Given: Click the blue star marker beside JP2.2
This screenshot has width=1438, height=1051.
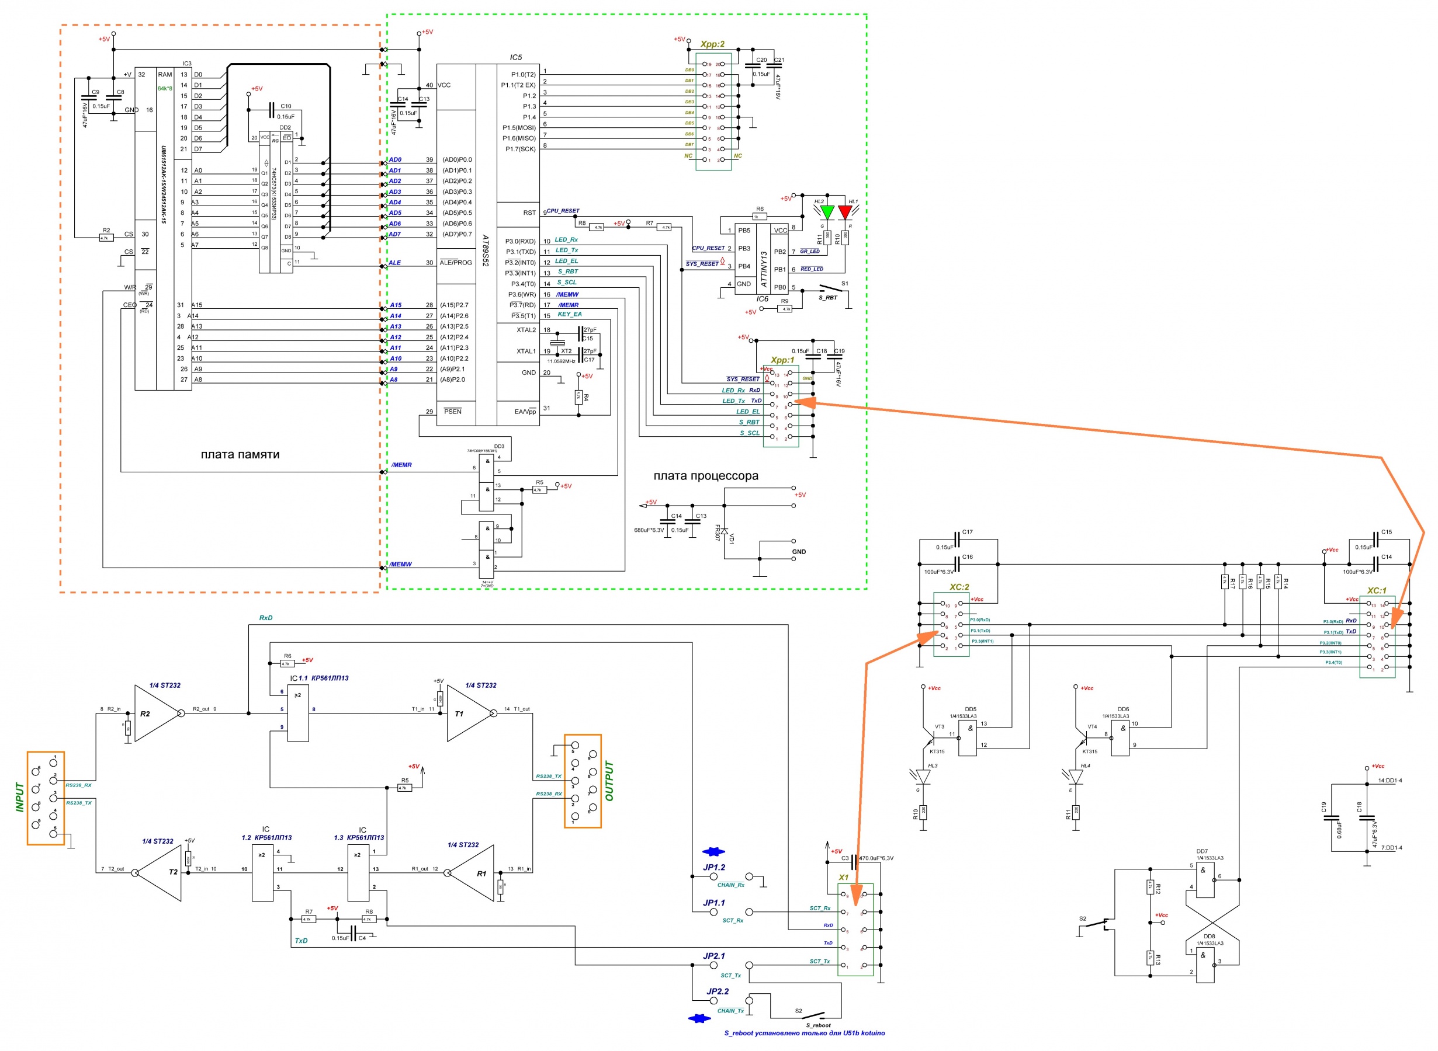Looking at the screenshot, I should [x=699, y=1018].
